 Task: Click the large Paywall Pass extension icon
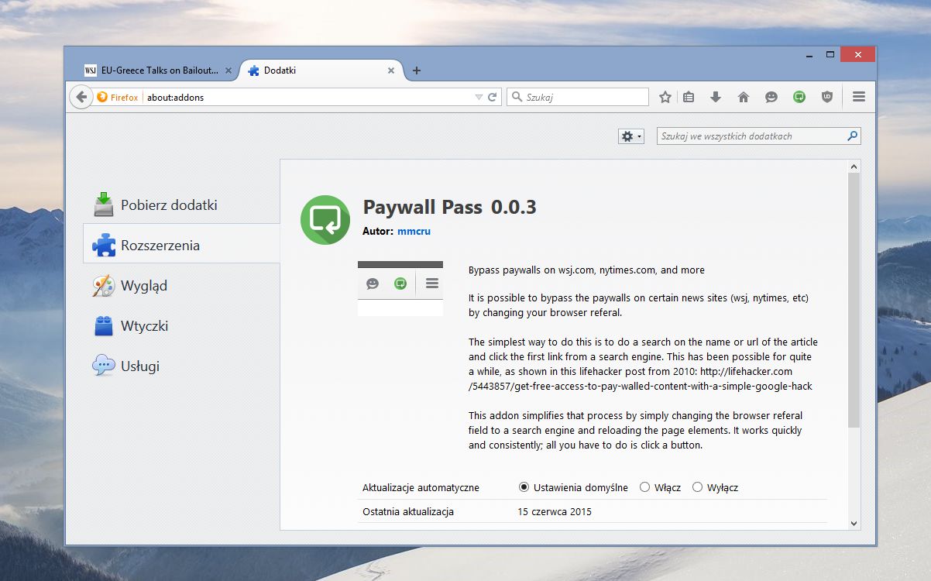(325, 220)
